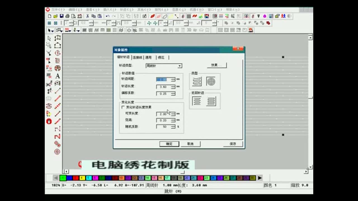Click the scissors cut icon in top toolbar
This screenshot has width=358, height=201.
pos(87,16)
